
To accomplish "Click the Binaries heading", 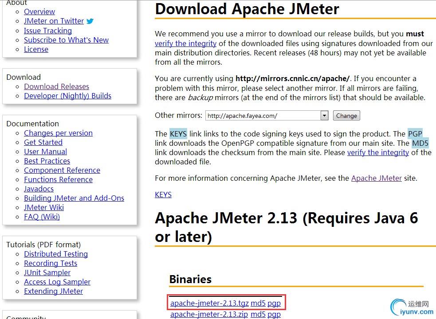I will click(190, 279).
